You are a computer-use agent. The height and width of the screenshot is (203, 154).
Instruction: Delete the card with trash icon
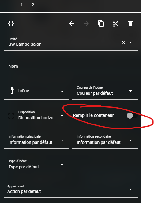coord(130,24)
